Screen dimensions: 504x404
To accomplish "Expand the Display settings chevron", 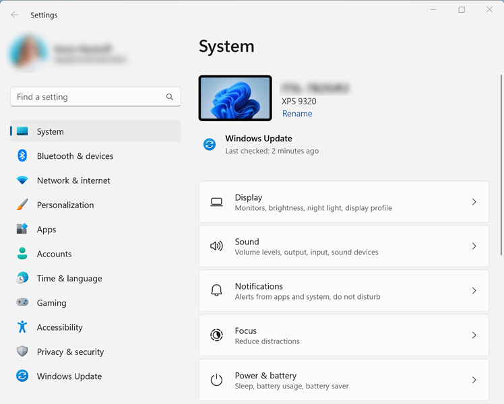I will point(474,202).
